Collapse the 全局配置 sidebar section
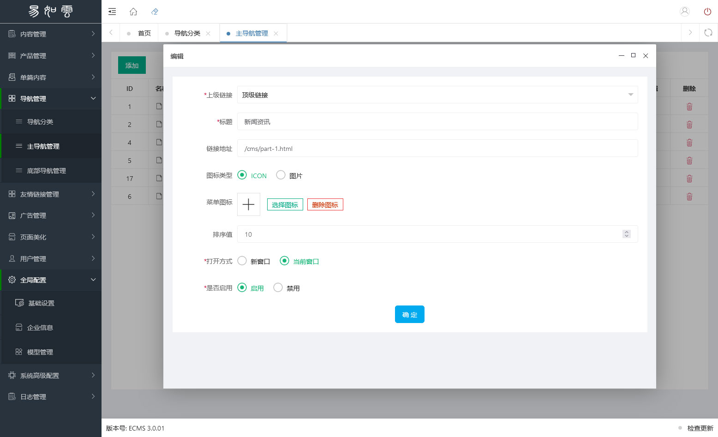 tap(51, 280)
